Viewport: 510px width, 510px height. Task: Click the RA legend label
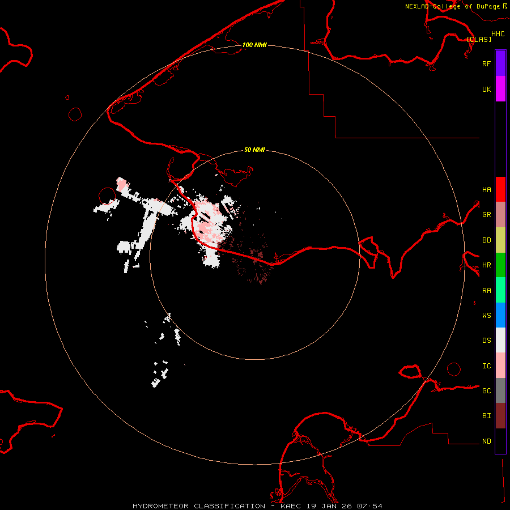pyautogui.click(x=486, y=291)
